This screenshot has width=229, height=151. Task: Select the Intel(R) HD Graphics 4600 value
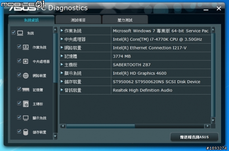[x=140, y=73]
